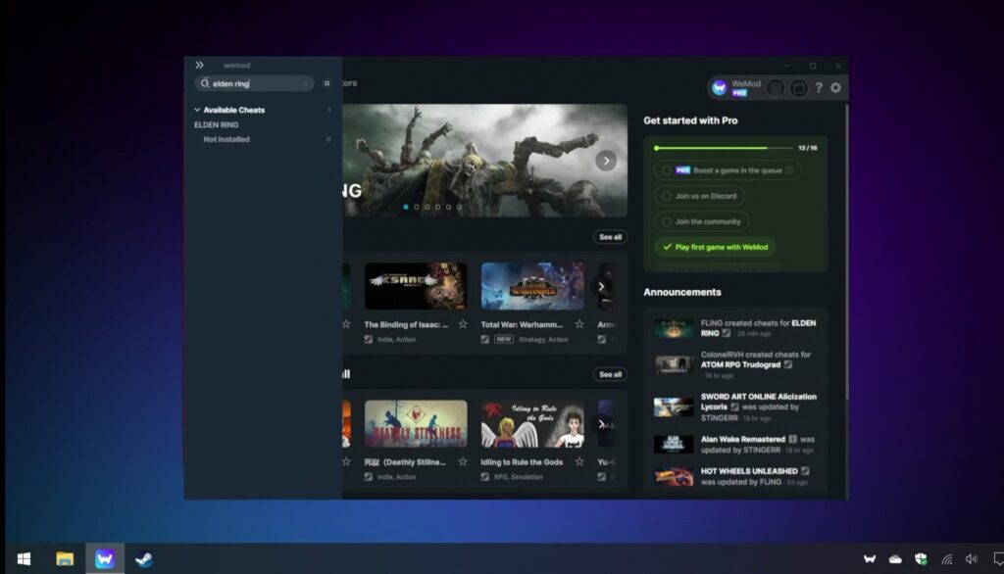Click The Binding of Isaac title text

[406, 324]
